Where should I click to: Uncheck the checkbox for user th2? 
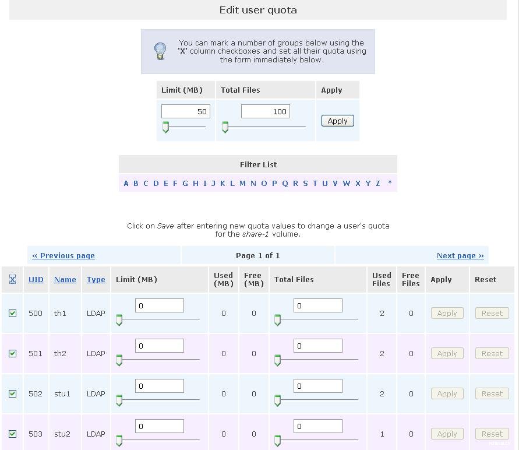[x=13, y=353]
